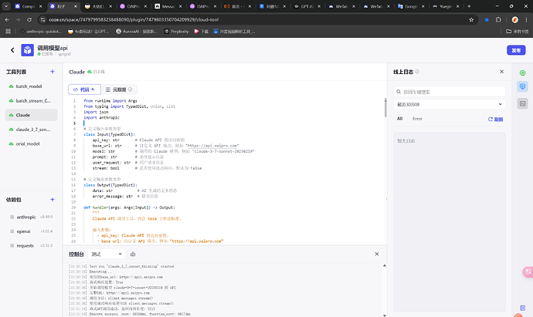
Task: Select the Error log filter tab
Action: pyautogui.click(x=417, y=119)
